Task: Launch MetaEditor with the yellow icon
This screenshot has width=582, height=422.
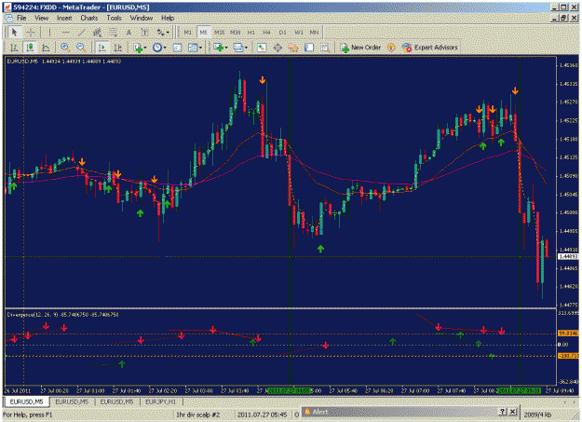Action: [391, 48]
